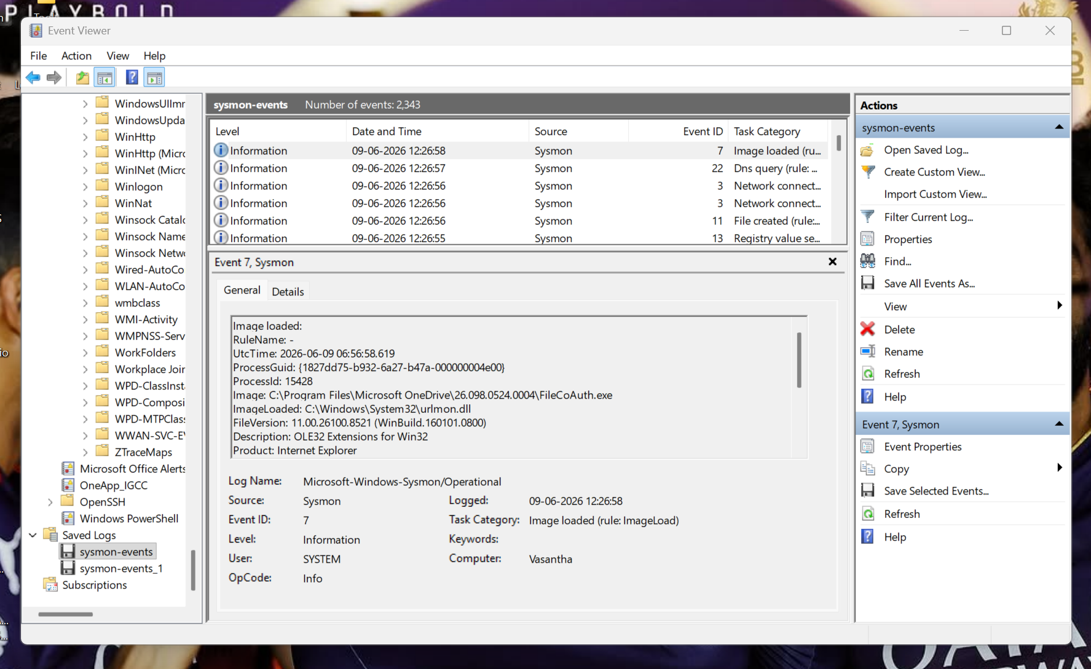1091x669 pixels.
Task: Click the Help icon under Event 7 section
Action: [868, 536]
